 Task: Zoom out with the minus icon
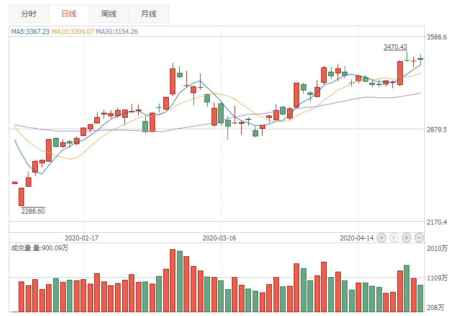click(x=419, y=237)
